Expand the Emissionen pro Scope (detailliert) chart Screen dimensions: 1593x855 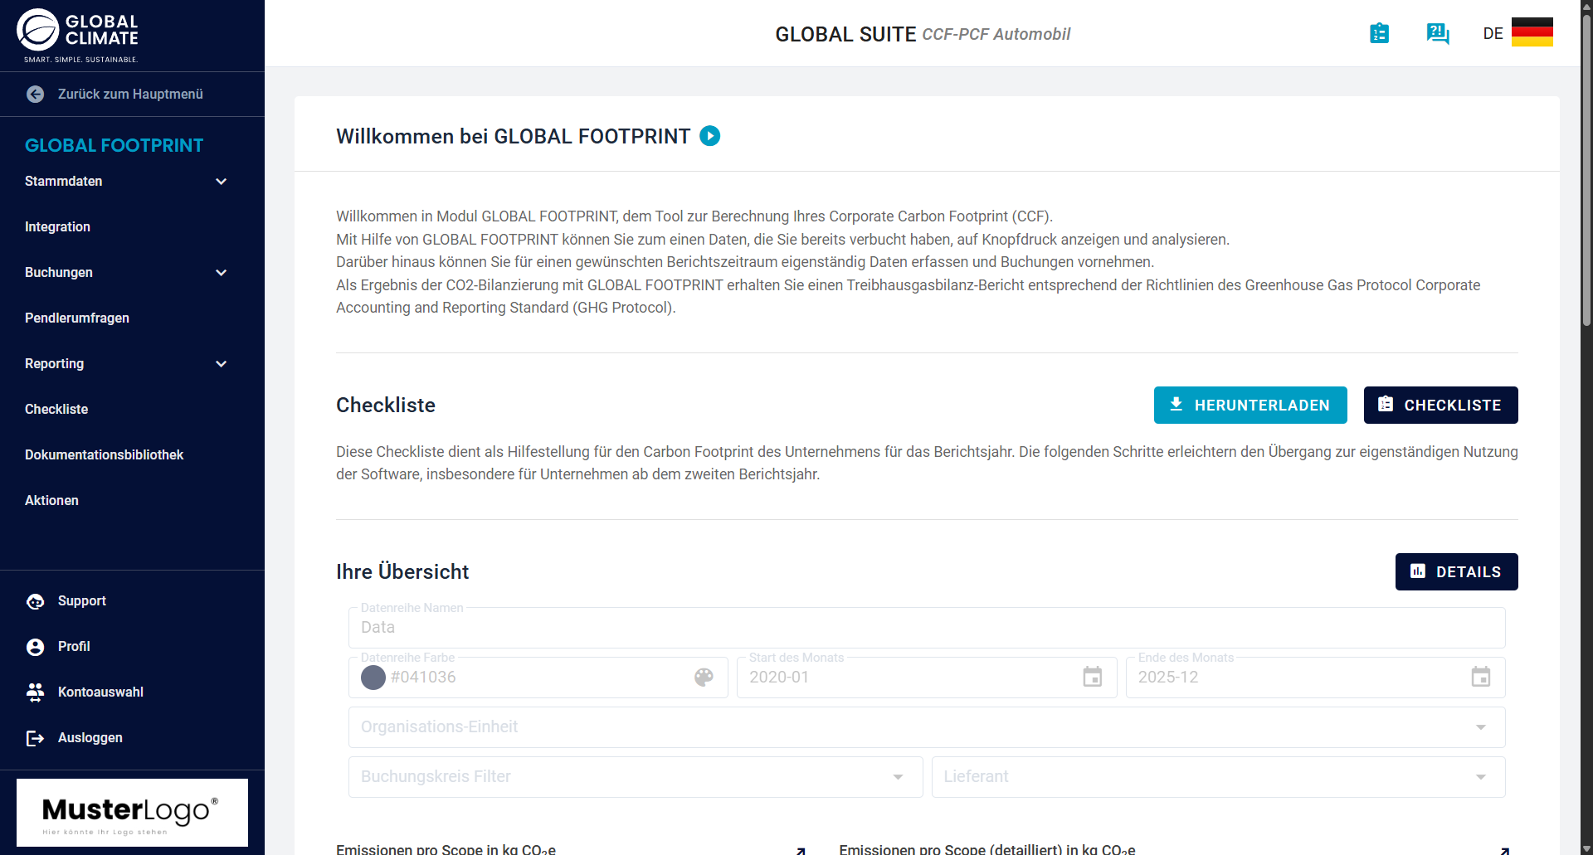[1505, 850]
